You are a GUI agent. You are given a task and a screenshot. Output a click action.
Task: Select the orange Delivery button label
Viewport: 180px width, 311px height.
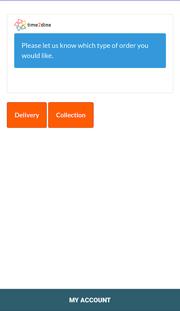pos(27,115)
